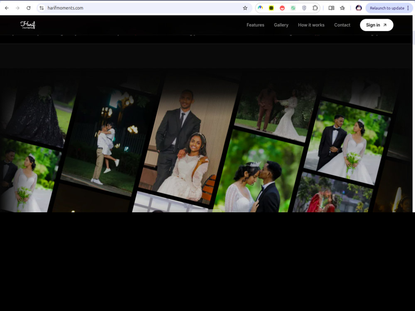This screenshot has height=311, width=415.
Task: Open the reading mode book icon
Action: 331,8
